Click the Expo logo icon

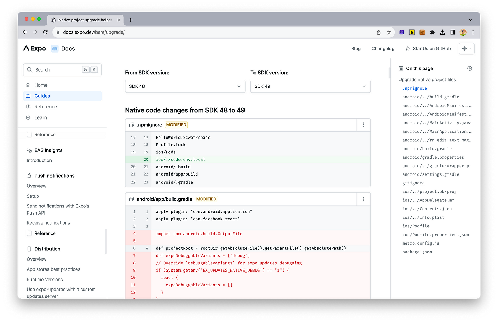[x=27, y=48]
